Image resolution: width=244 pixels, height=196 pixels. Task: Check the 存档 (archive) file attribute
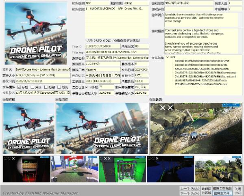pyautogui.click(x=19, y=87)
